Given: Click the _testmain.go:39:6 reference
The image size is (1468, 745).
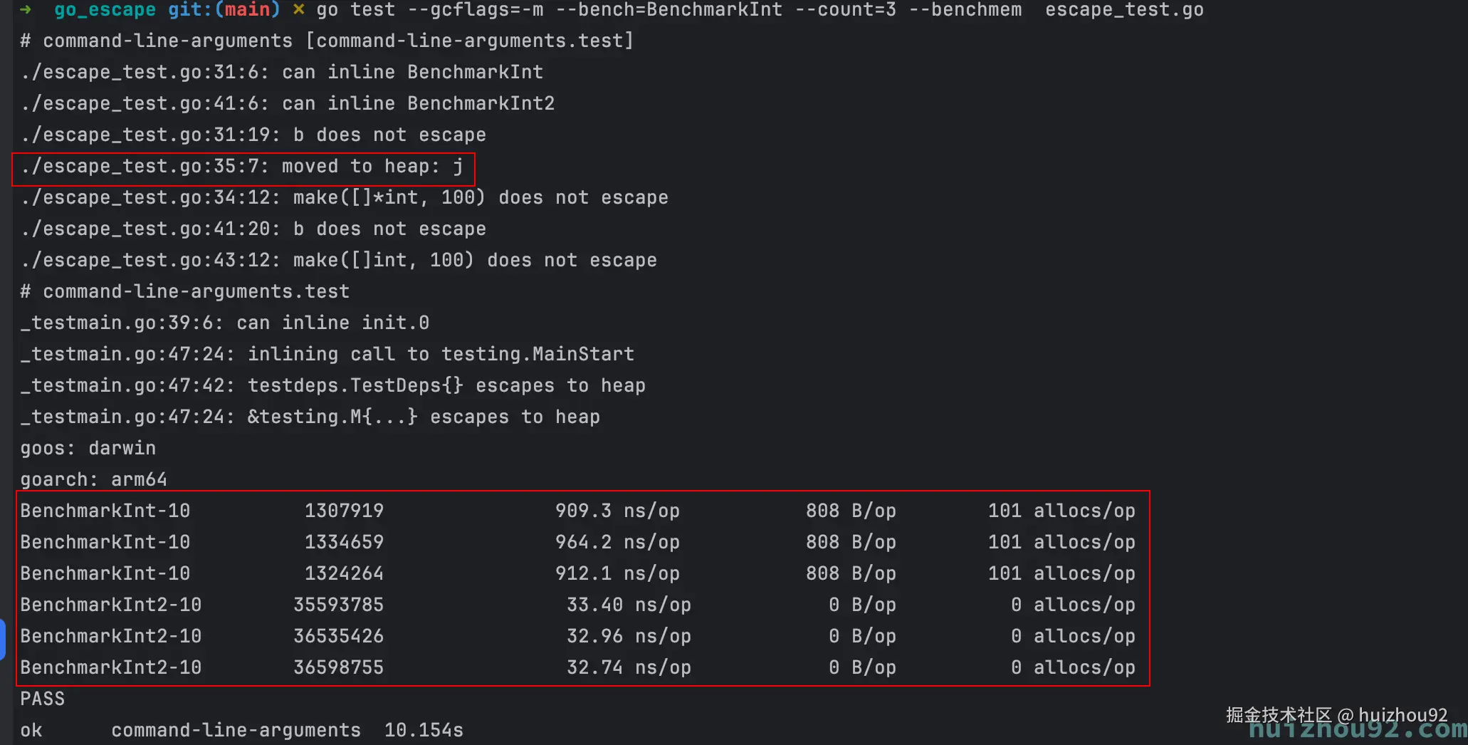Looking at the screenshot, I should (x=121, y=323).
